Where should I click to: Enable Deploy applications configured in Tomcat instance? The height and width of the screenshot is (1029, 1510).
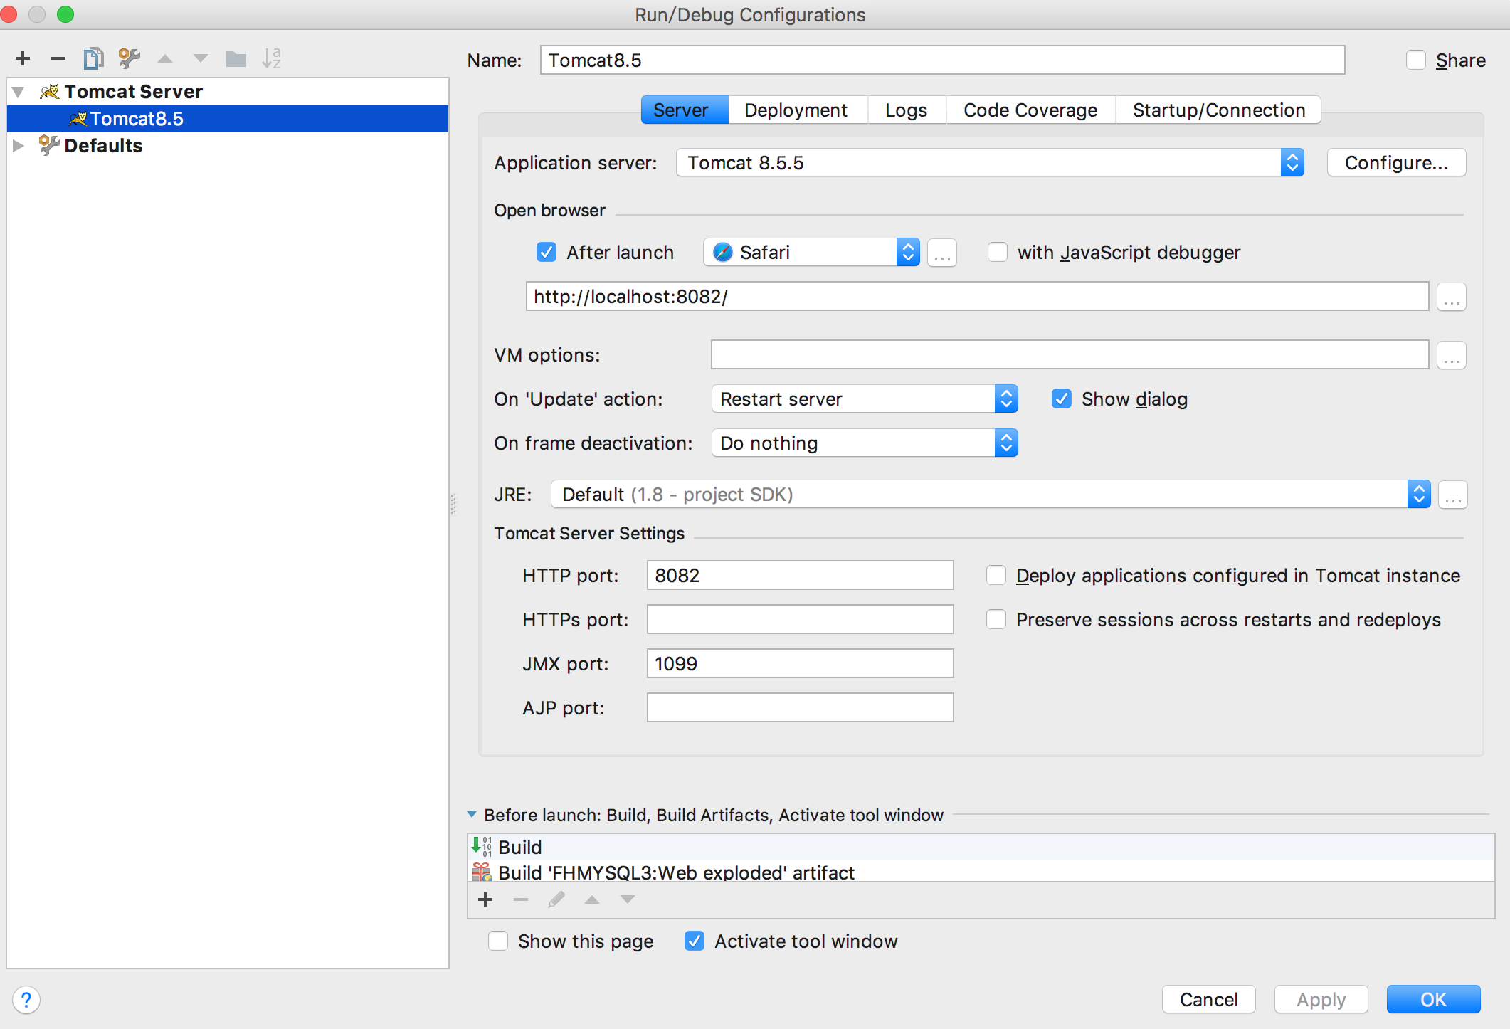pyautogui.click(x=996, y=575)
